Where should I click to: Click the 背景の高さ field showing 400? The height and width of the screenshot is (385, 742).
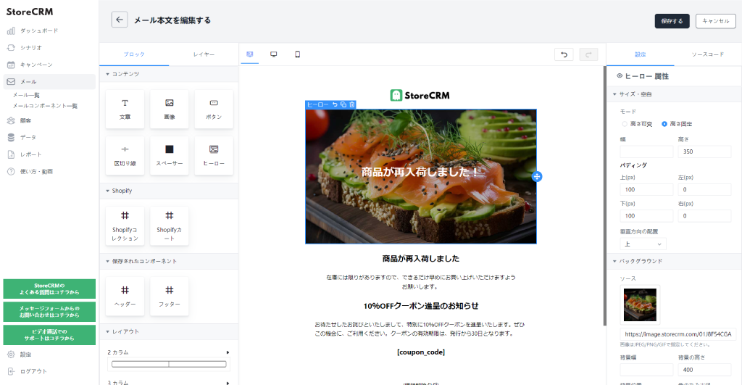[704, 370]
